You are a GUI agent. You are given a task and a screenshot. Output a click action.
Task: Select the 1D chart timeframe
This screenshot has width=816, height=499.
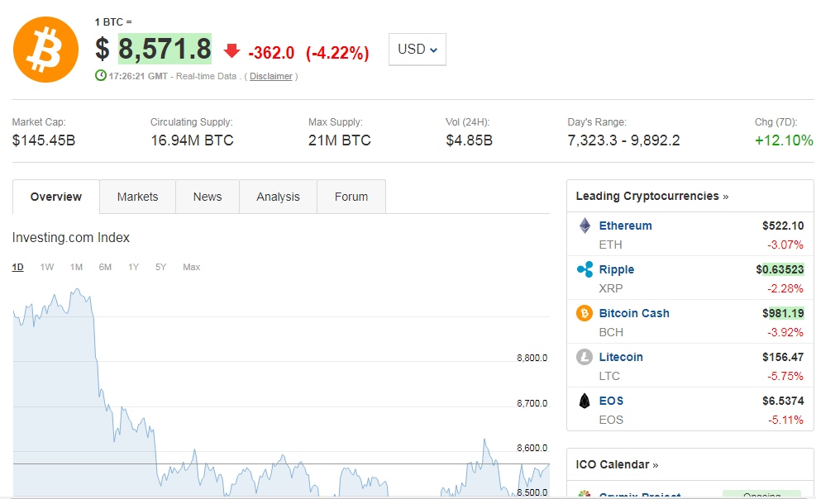click(x=17, y=267)
